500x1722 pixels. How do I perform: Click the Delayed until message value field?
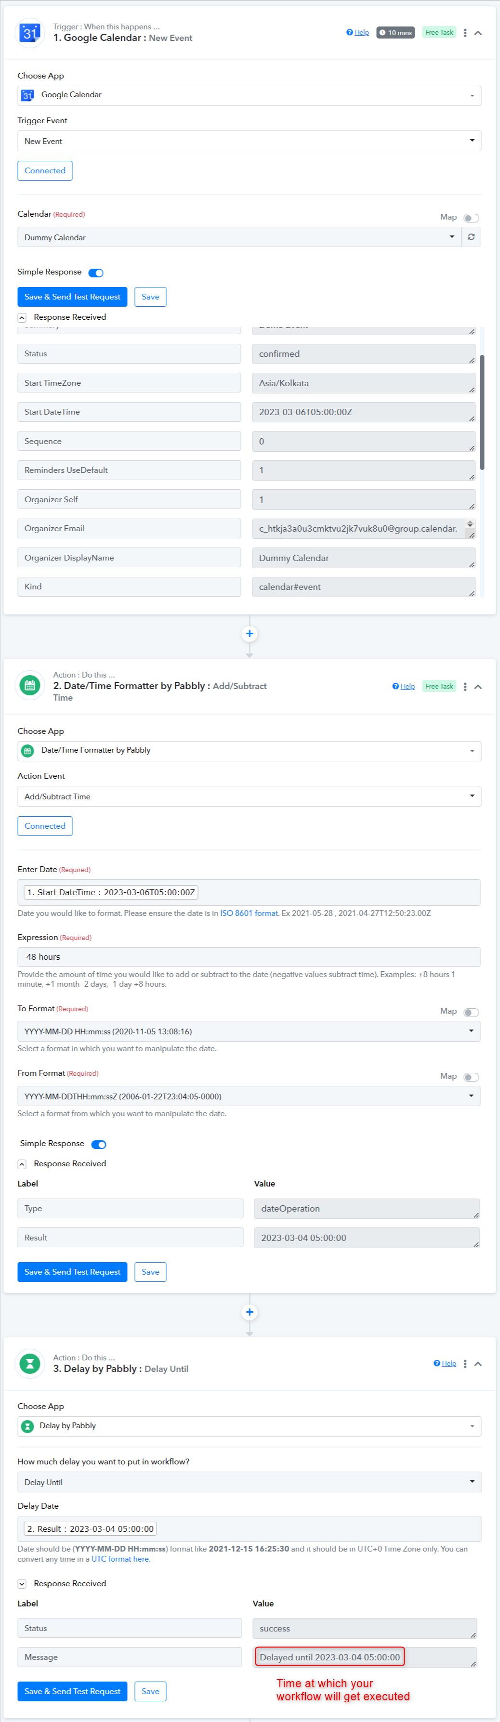tap(365, 1657)
